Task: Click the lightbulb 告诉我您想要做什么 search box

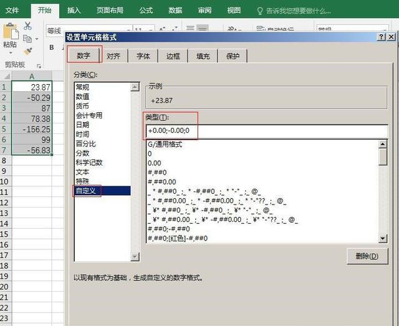Action: [x=295, y=11]
